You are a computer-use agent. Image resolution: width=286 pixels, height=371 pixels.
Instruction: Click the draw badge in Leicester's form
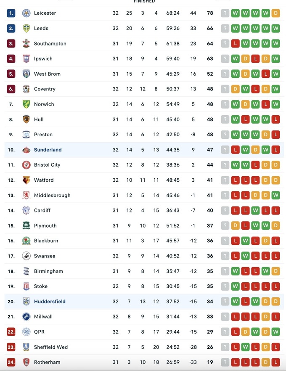pyautogui.click(x=276, y=13)
